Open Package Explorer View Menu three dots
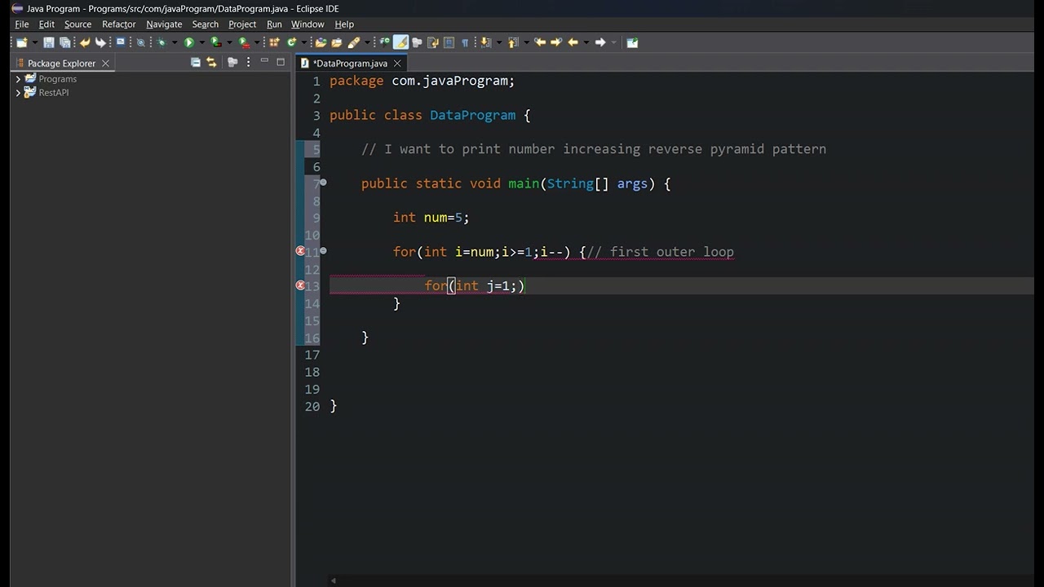The height and width of the screenshot is (587, 1044). pos(248,62)
